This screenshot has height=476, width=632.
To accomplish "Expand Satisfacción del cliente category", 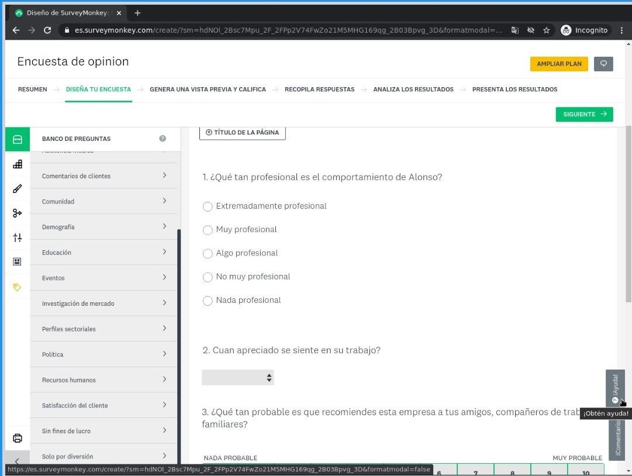I will [x=103, y=405].
